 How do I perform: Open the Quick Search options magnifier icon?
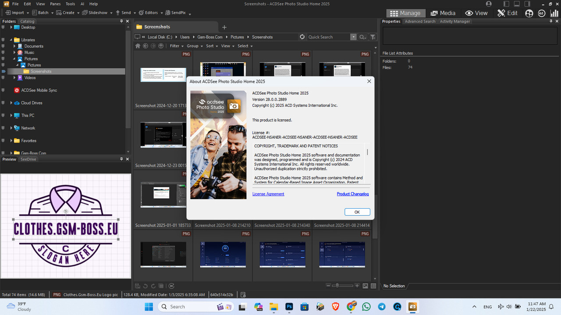point(363,37)
